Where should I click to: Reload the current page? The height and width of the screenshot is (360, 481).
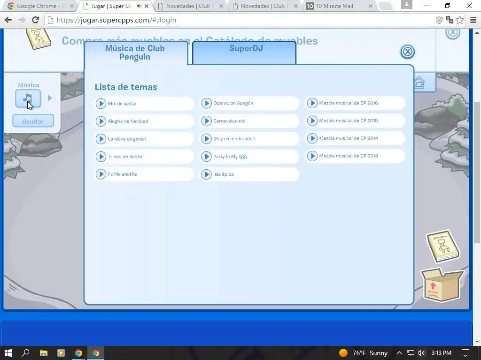(36, 20)
